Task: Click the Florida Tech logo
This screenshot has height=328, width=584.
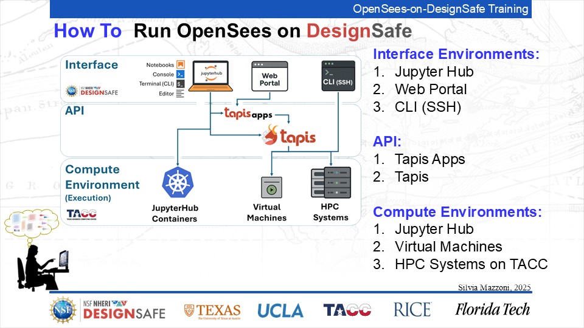Action: click(493, 310)
